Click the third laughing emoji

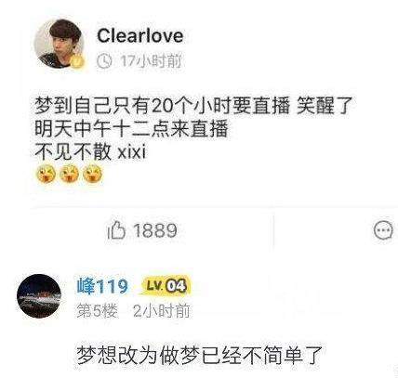pyautogui.click(x=93, y=174)
